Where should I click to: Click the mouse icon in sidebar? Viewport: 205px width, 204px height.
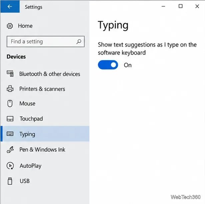[10, 103]
